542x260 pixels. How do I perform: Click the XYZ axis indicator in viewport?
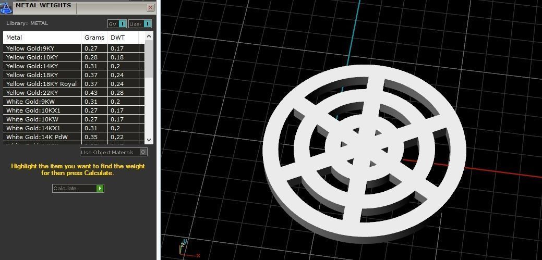pyautogui.click(x=188, y=249)
